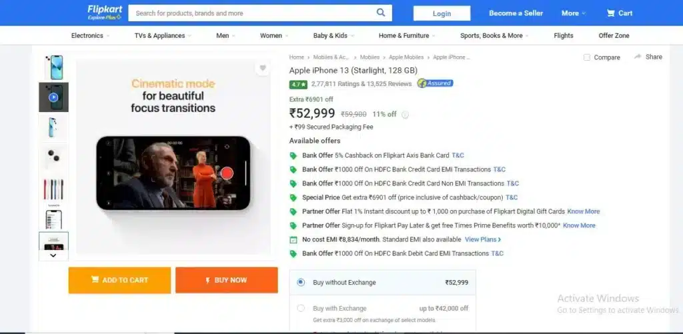This screenshot has width=683, height=334.
Task: Select the colour variants thumbnail
Action: (x=53, y=189)
